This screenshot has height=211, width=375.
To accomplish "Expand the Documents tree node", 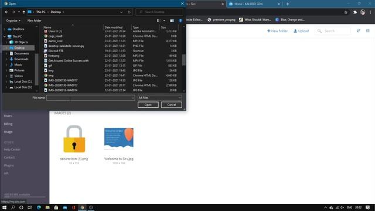I will click(6, 53).
